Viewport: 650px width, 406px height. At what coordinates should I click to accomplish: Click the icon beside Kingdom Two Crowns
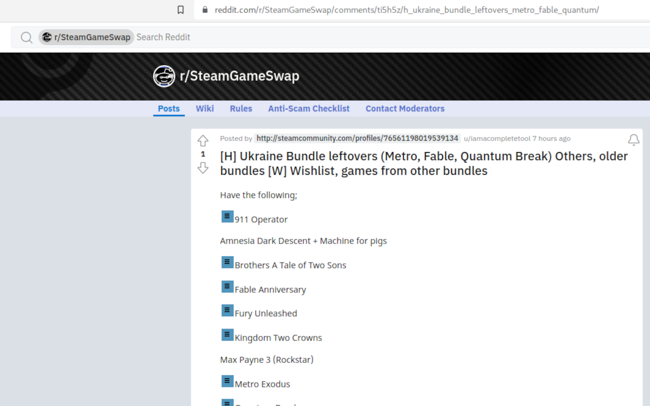coord(227,334)
